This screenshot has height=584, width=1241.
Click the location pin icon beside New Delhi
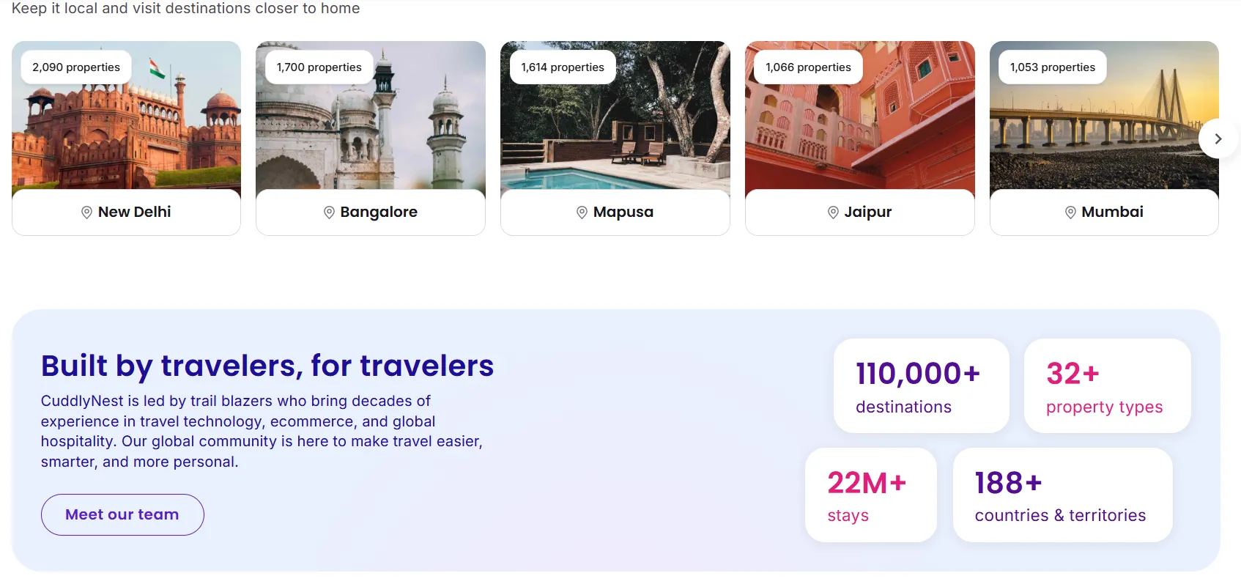point(86,212)
